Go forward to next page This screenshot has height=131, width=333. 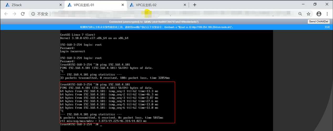click(x=14, y=14)
